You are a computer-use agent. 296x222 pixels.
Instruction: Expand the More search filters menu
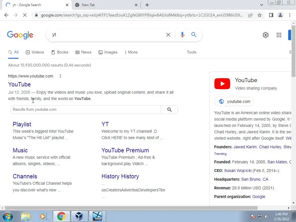(x=131, y=52)
